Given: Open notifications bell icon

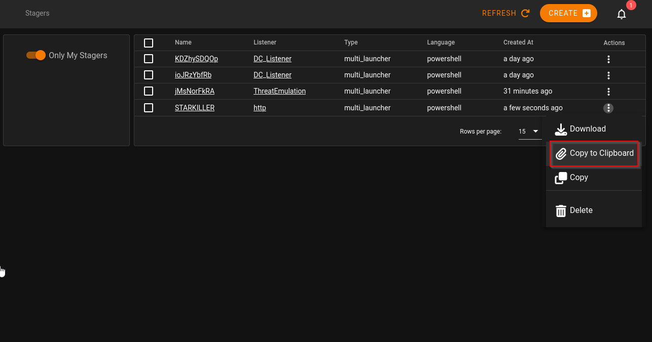Looking at the screenshot, I should [622, 14].
